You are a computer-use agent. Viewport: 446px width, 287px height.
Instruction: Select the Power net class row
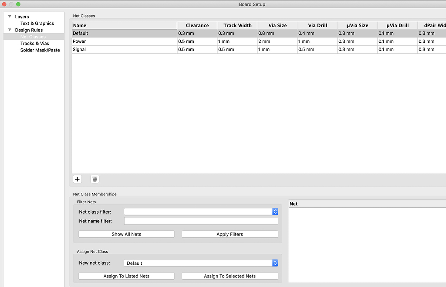[x=124, y=41]
